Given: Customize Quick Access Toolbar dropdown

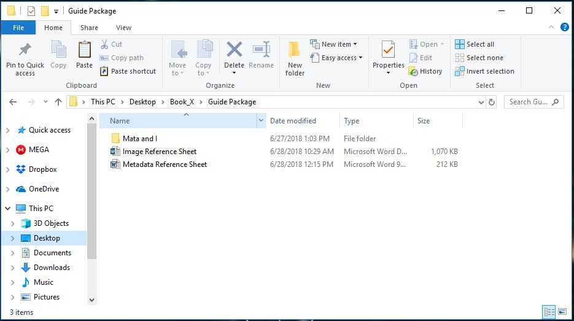Looking at the screenshot, I should (x=56, y=11).
